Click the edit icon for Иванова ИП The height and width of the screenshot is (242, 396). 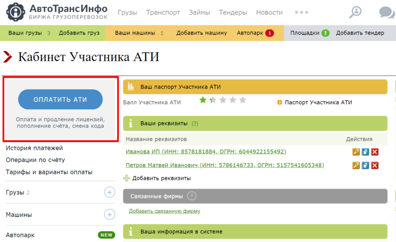click(x=356, y=152)
